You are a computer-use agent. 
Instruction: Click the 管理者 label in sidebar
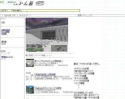tap(3, 51)
